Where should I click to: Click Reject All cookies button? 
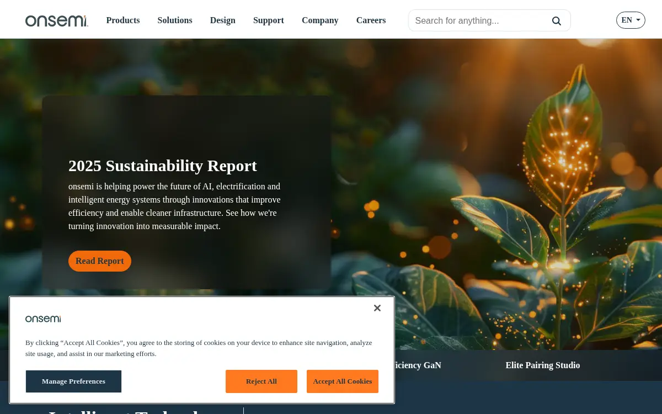point(261,381)
